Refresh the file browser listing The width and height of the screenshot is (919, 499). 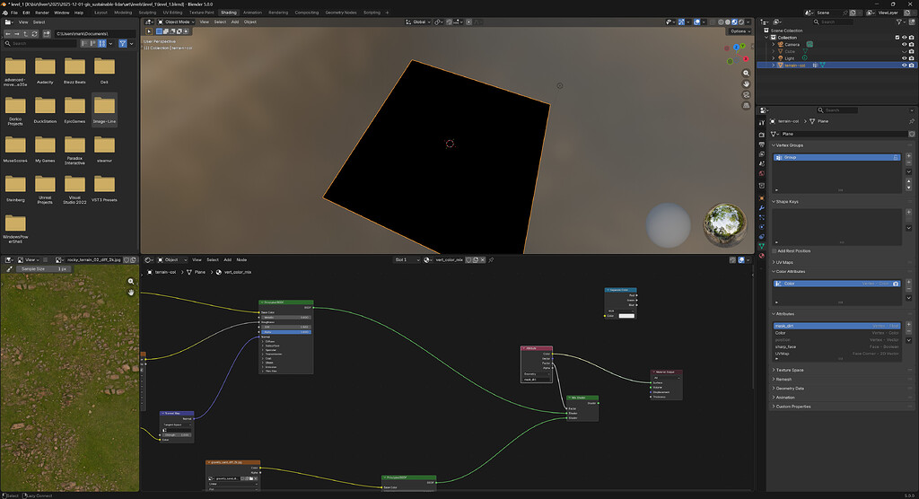click(x=35, y=34)
